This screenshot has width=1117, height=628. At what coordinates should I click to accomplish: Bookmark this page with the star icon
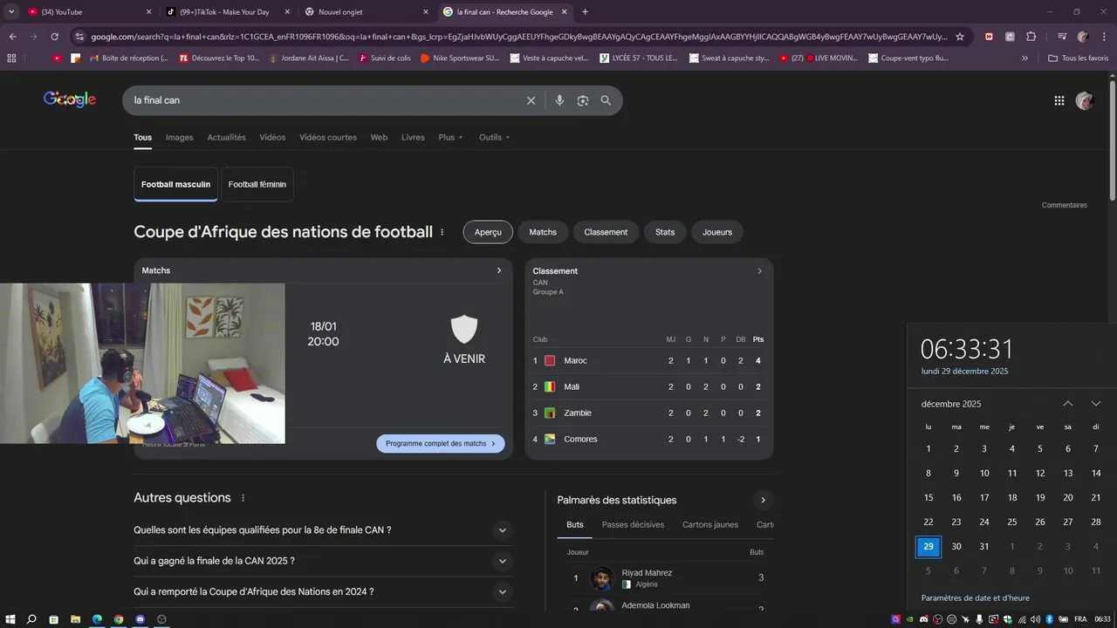click(x=960, y=37)
